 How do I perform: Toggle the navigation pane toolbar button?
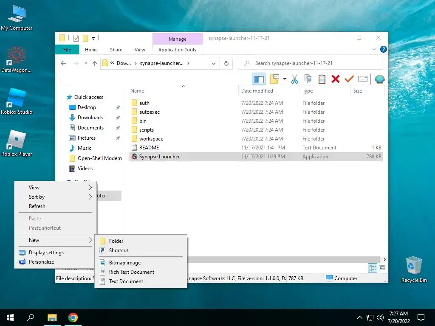[259, 79]
